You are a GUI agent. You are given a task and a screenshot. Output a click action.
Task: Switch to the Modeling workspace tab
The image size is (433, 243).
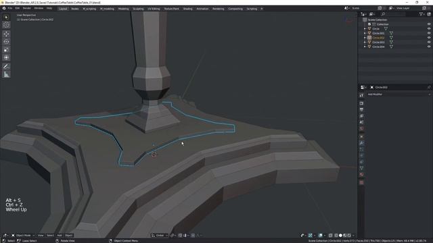tap(123, 9)
